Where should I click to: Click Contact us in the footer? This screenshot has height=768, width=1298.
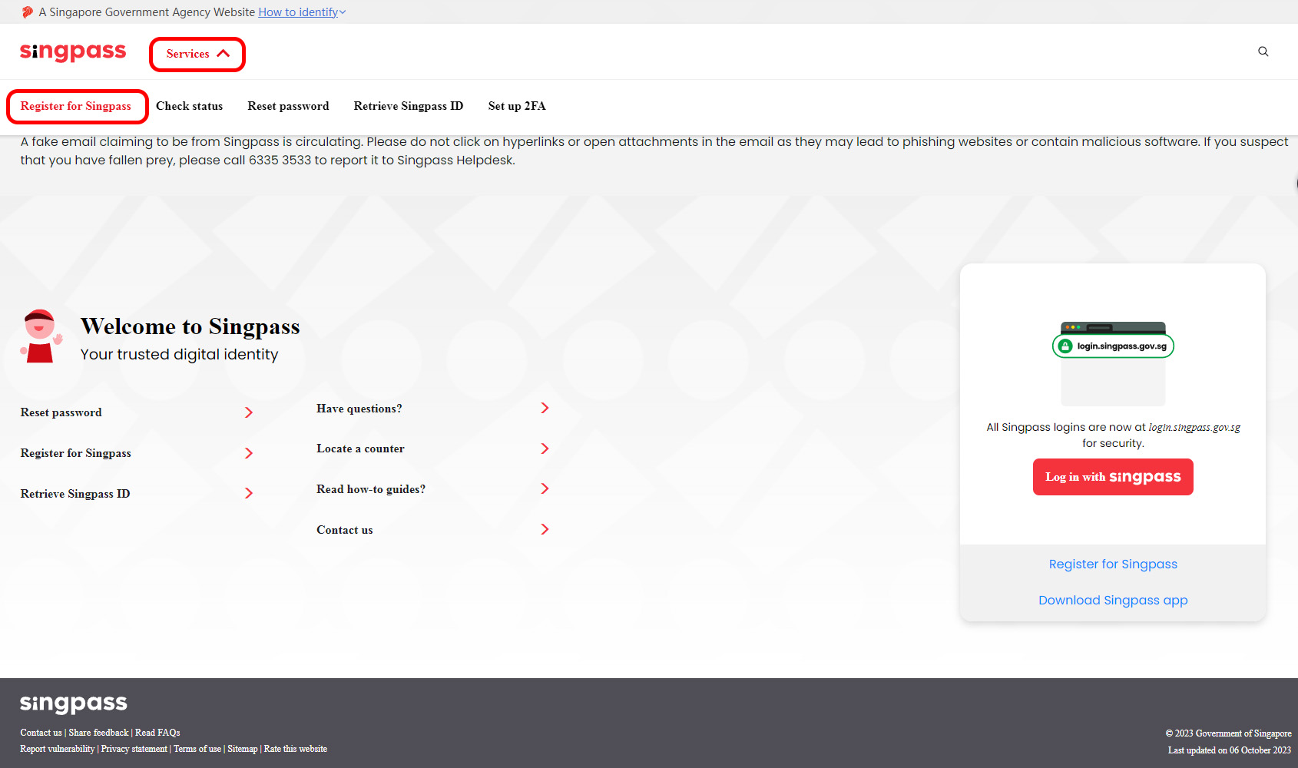point(41,733)
